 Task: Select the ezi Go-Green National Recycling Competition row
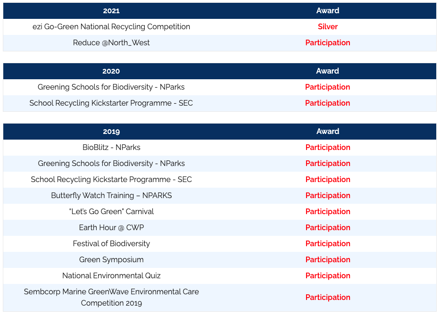pyautogui.click(x=111, y=27)
